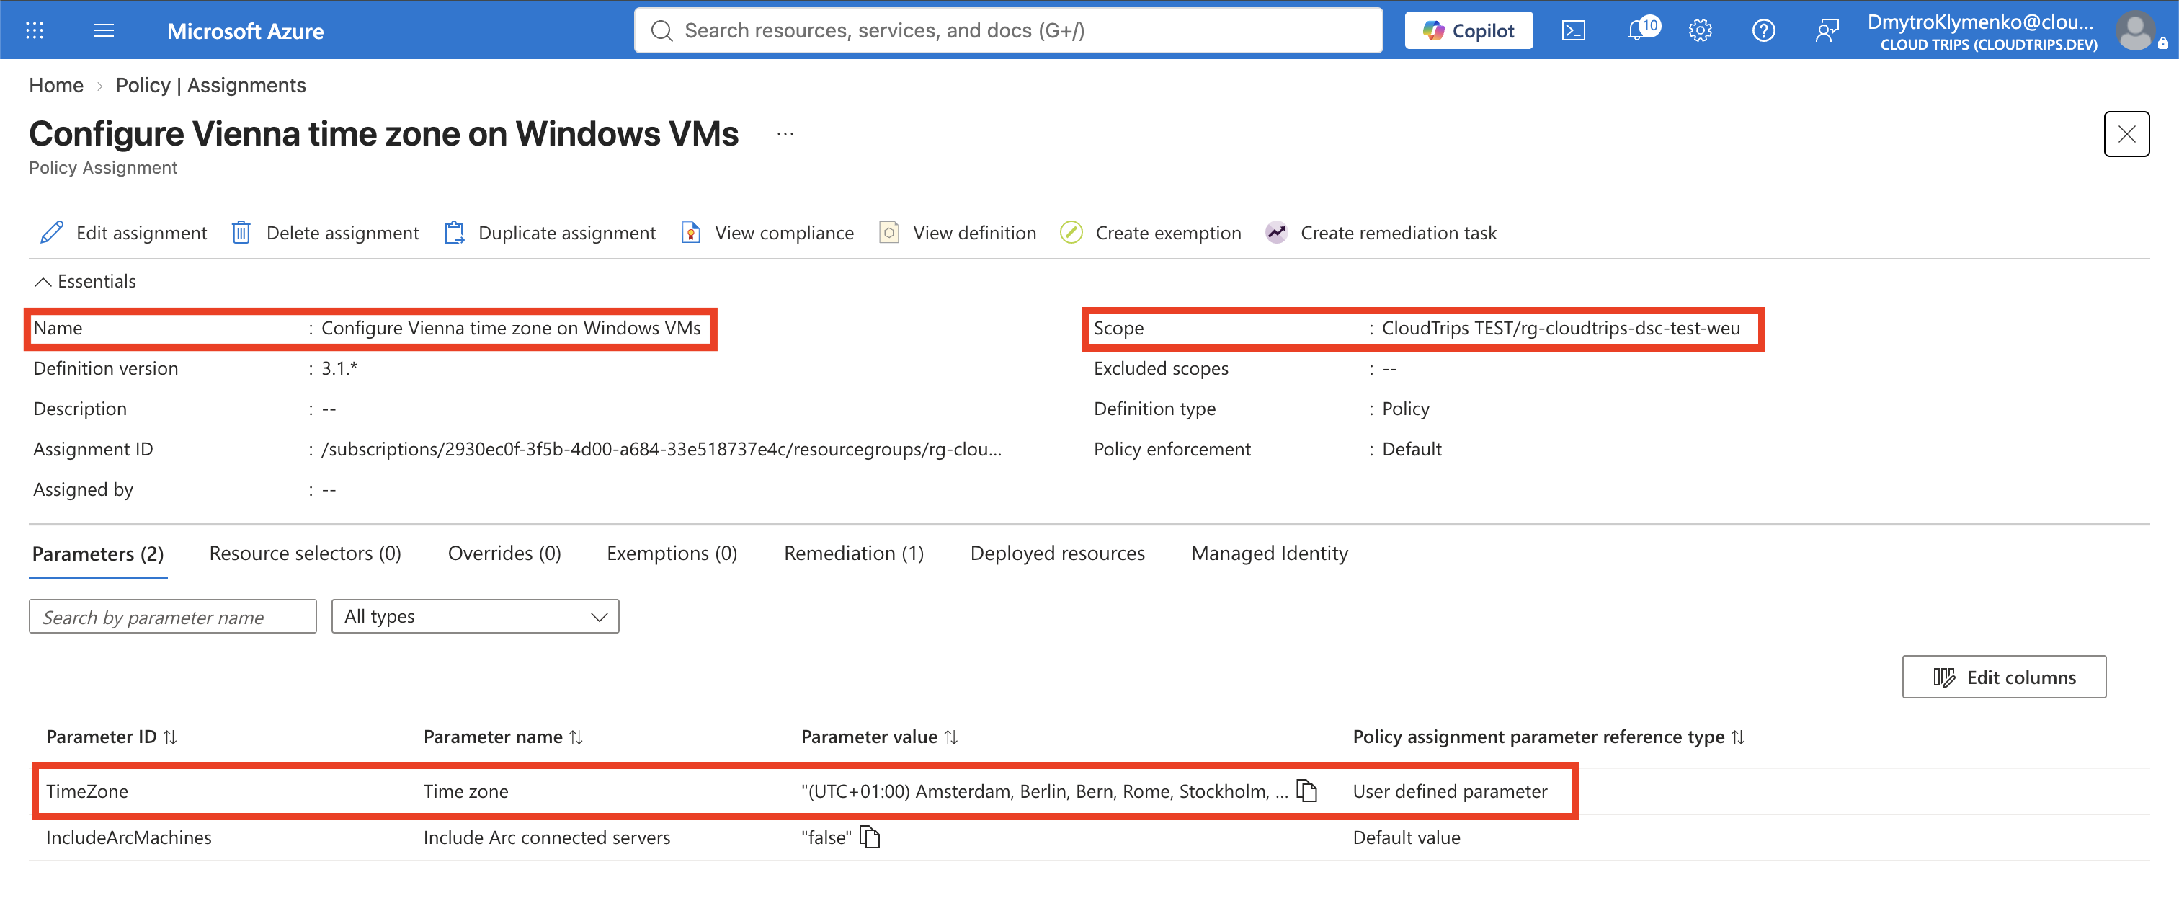Screen dimensions: 2179x898
Task: Copy the "false" parameter value
Action: tap(870, 837)
